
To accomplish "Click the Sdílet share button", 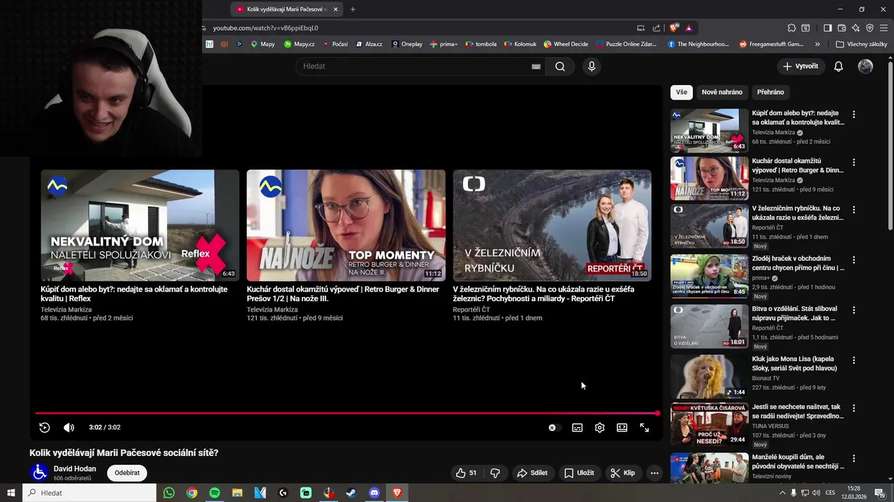I will [532, 473].
